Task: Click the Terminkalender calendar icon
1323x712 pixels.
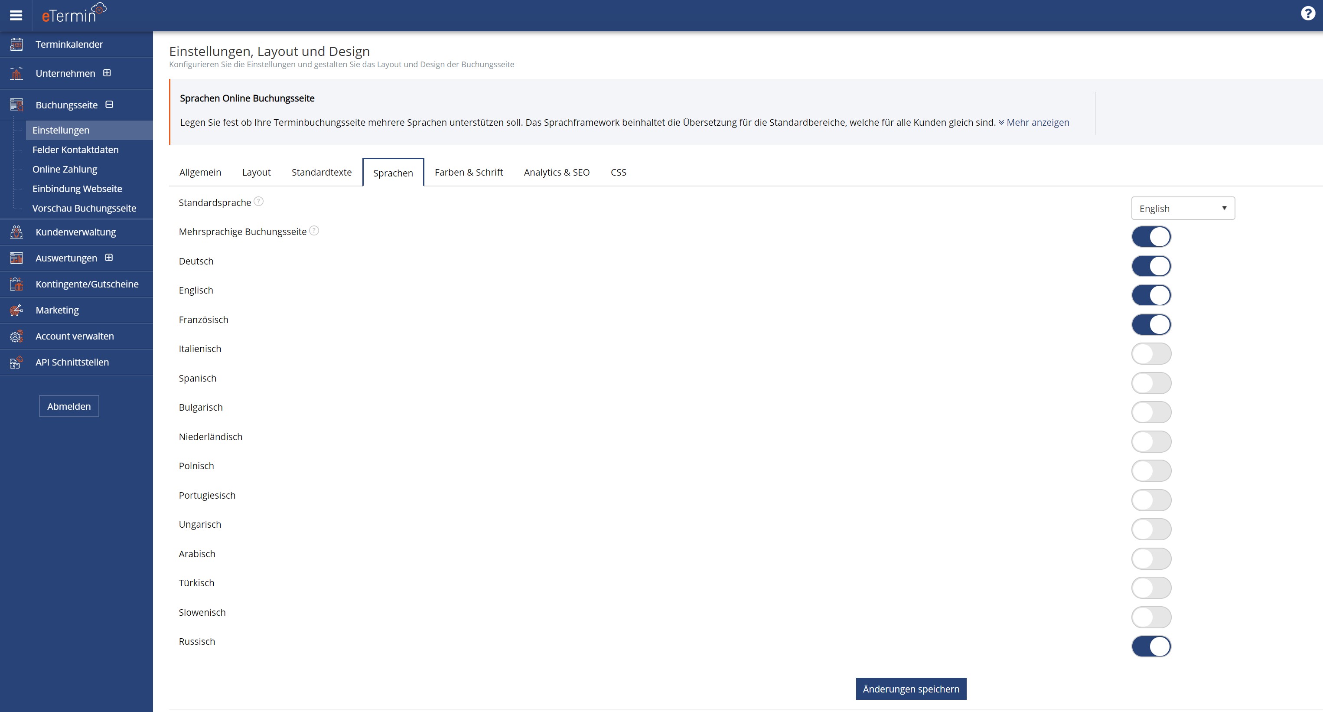Action: (16, 44)
